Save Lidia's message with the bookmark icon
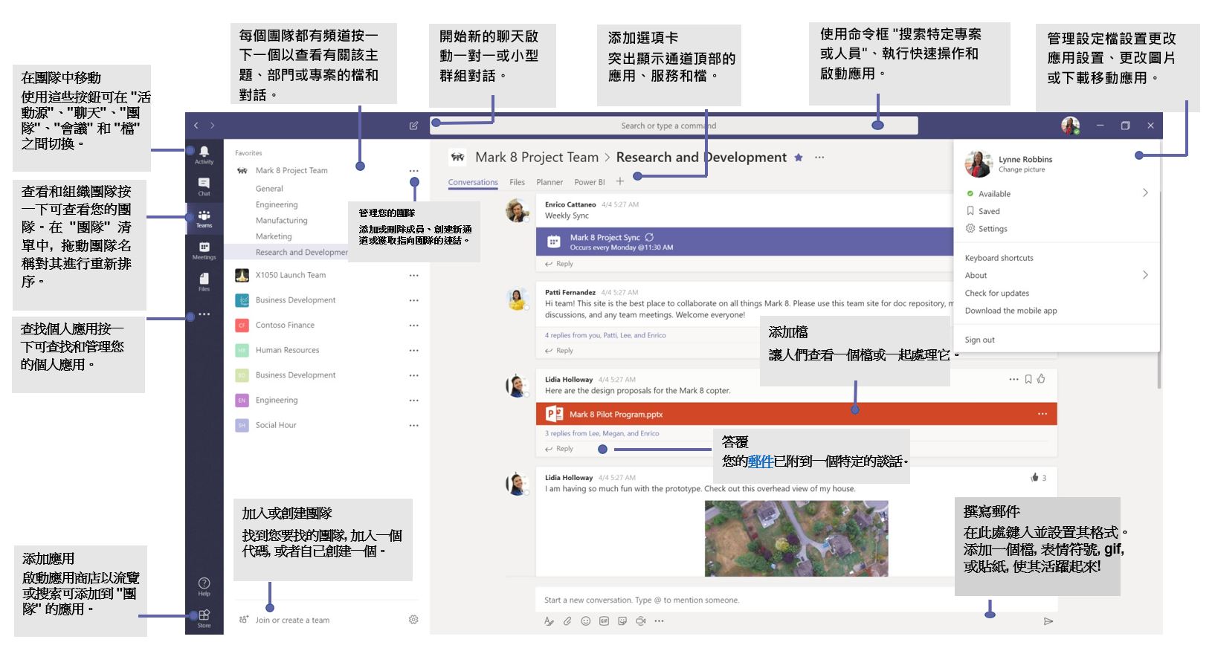Image resolution: width=1215 pixels, height=648 pixels. (x=1028, y=379)
